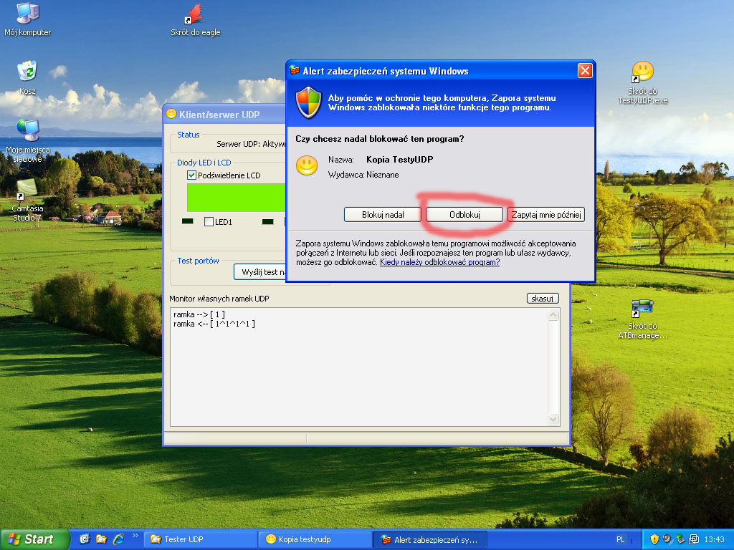This screenshot has height=550, width=734.
Task: Click the Start button on the taskbar
Action: [34, 539]
